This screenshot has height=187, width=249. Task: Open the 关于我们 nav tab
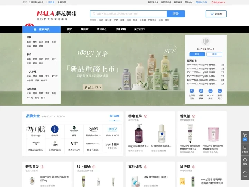(139, 29)
